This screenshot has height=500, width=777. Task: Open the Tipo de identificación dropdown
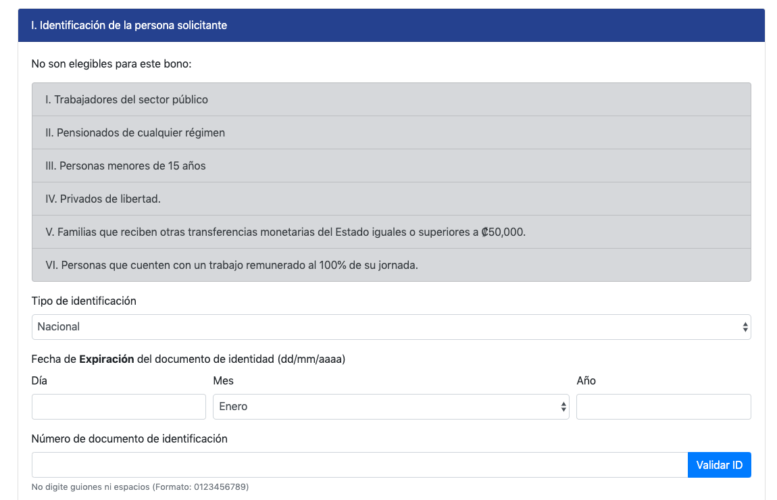pos(391,327)
